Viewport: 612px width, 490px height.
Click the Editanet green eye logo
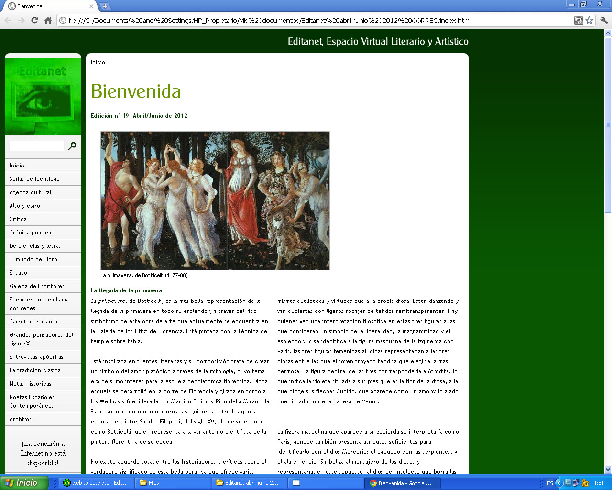click(43, 96)
